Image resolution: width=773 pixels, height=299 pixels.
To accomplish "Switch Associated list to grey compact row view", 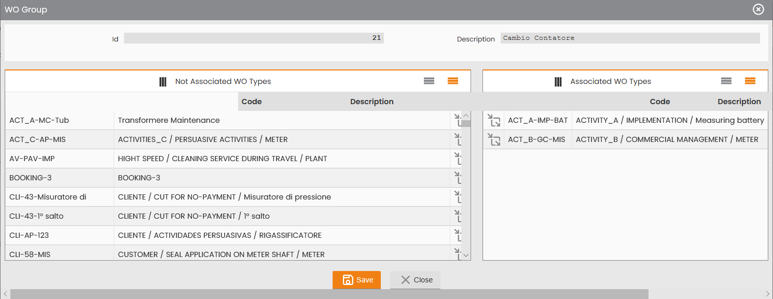I will (726, 81).
